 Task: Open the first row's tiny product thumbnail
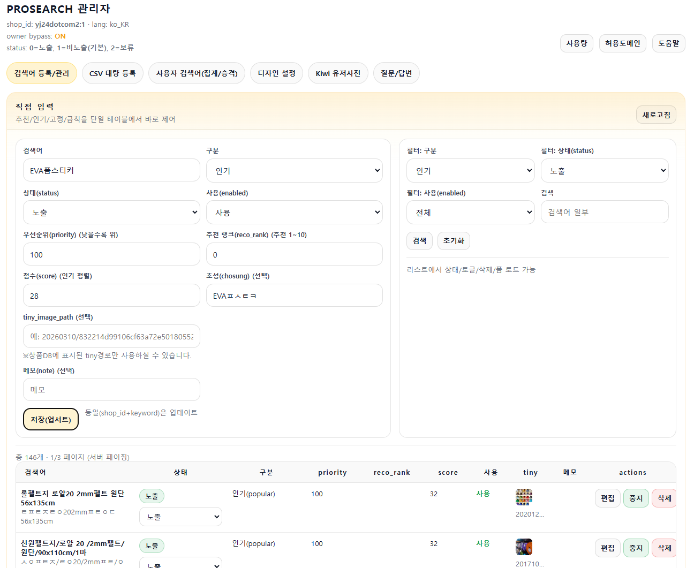524,497
